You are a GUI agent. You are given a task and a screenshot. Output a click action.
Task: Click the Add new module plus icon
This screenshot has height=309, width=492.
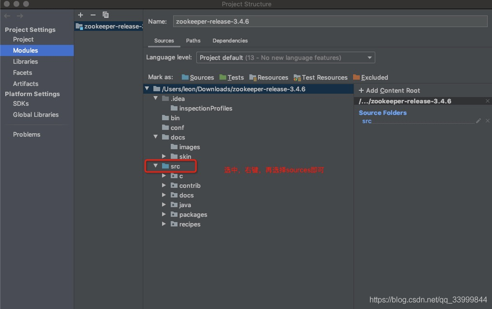[80, 15]
